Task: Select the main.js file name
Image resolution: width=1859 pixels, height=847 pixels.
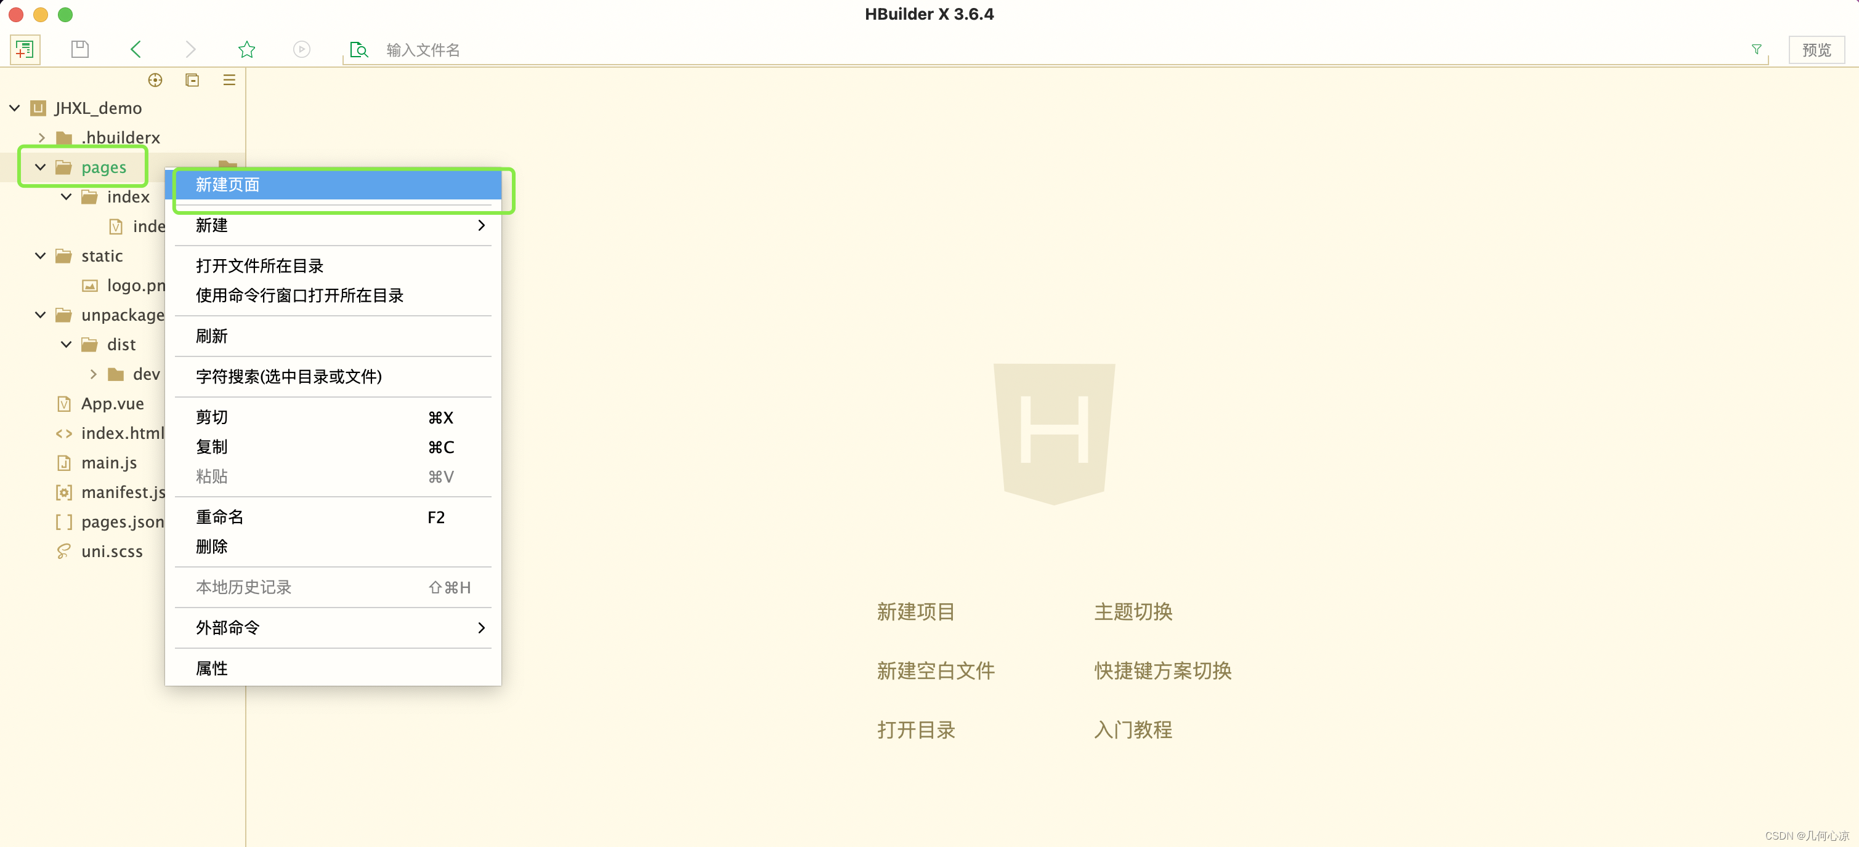Action: click(x=109, y=463)
